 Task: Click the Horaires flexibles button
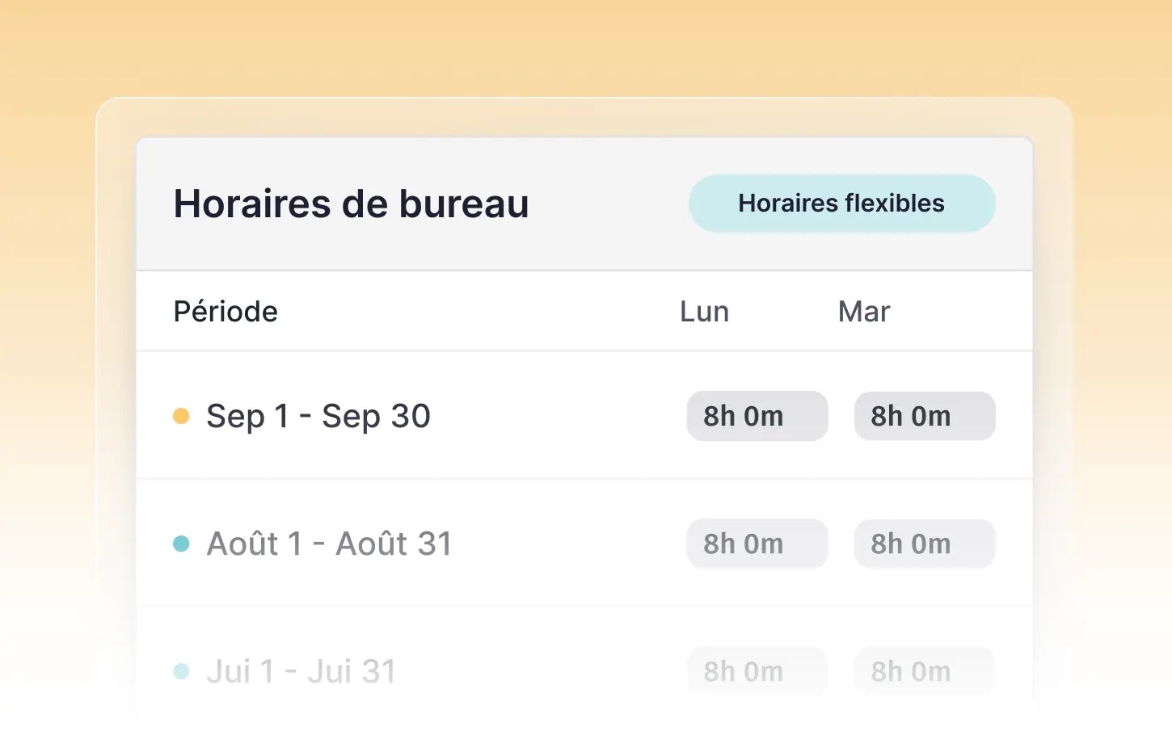[841, 204]
